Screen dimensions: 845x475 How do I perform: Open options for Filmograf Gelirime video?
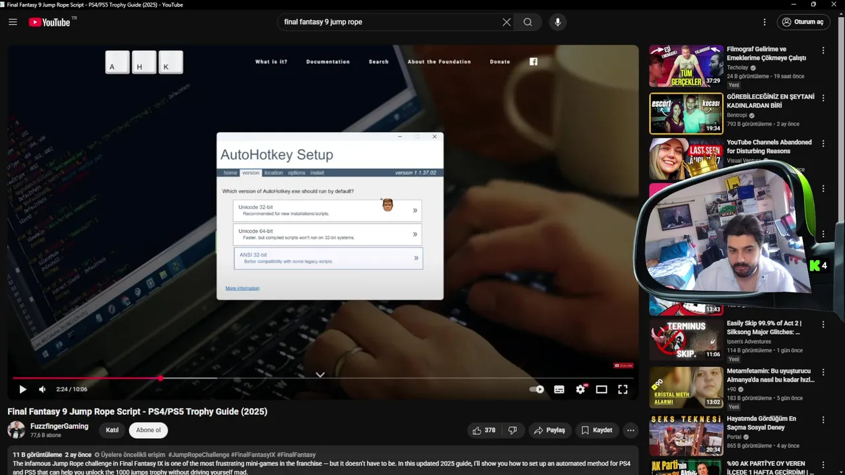tap(823, 50)
